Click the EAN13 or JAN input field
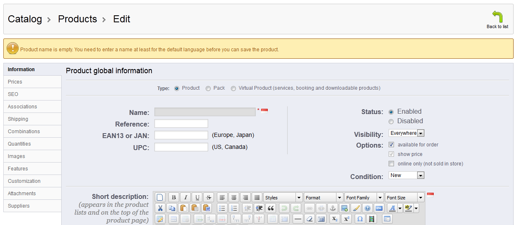The height and width of the screenshot is (225, 514). pyautogui.click(x=181, y=135)
